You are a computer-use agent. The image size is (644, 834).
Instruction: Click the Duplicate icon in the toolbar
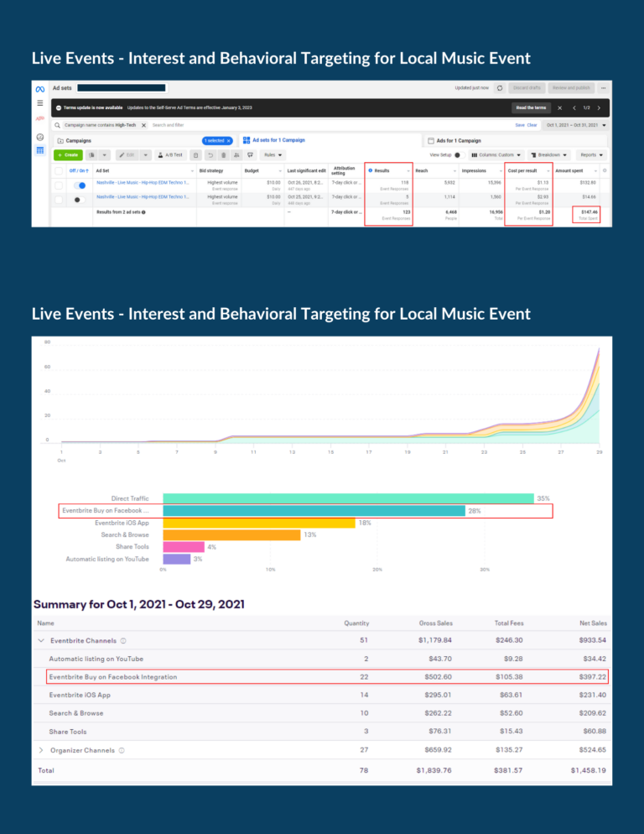[x=92, y=155]
